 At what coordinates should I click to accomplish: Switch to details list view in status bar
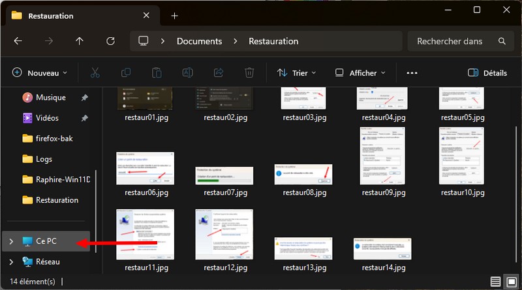(x=496, y=282)
